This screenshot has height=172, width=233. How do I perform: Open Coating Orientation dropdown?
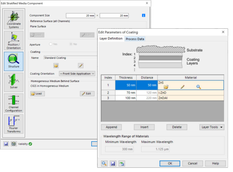(x=77, y=74)
